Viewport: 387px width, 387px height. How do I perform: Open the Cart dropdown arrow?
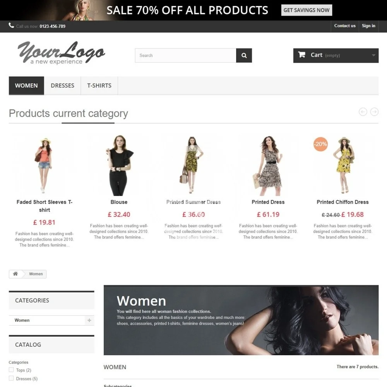tap(373, 55)
